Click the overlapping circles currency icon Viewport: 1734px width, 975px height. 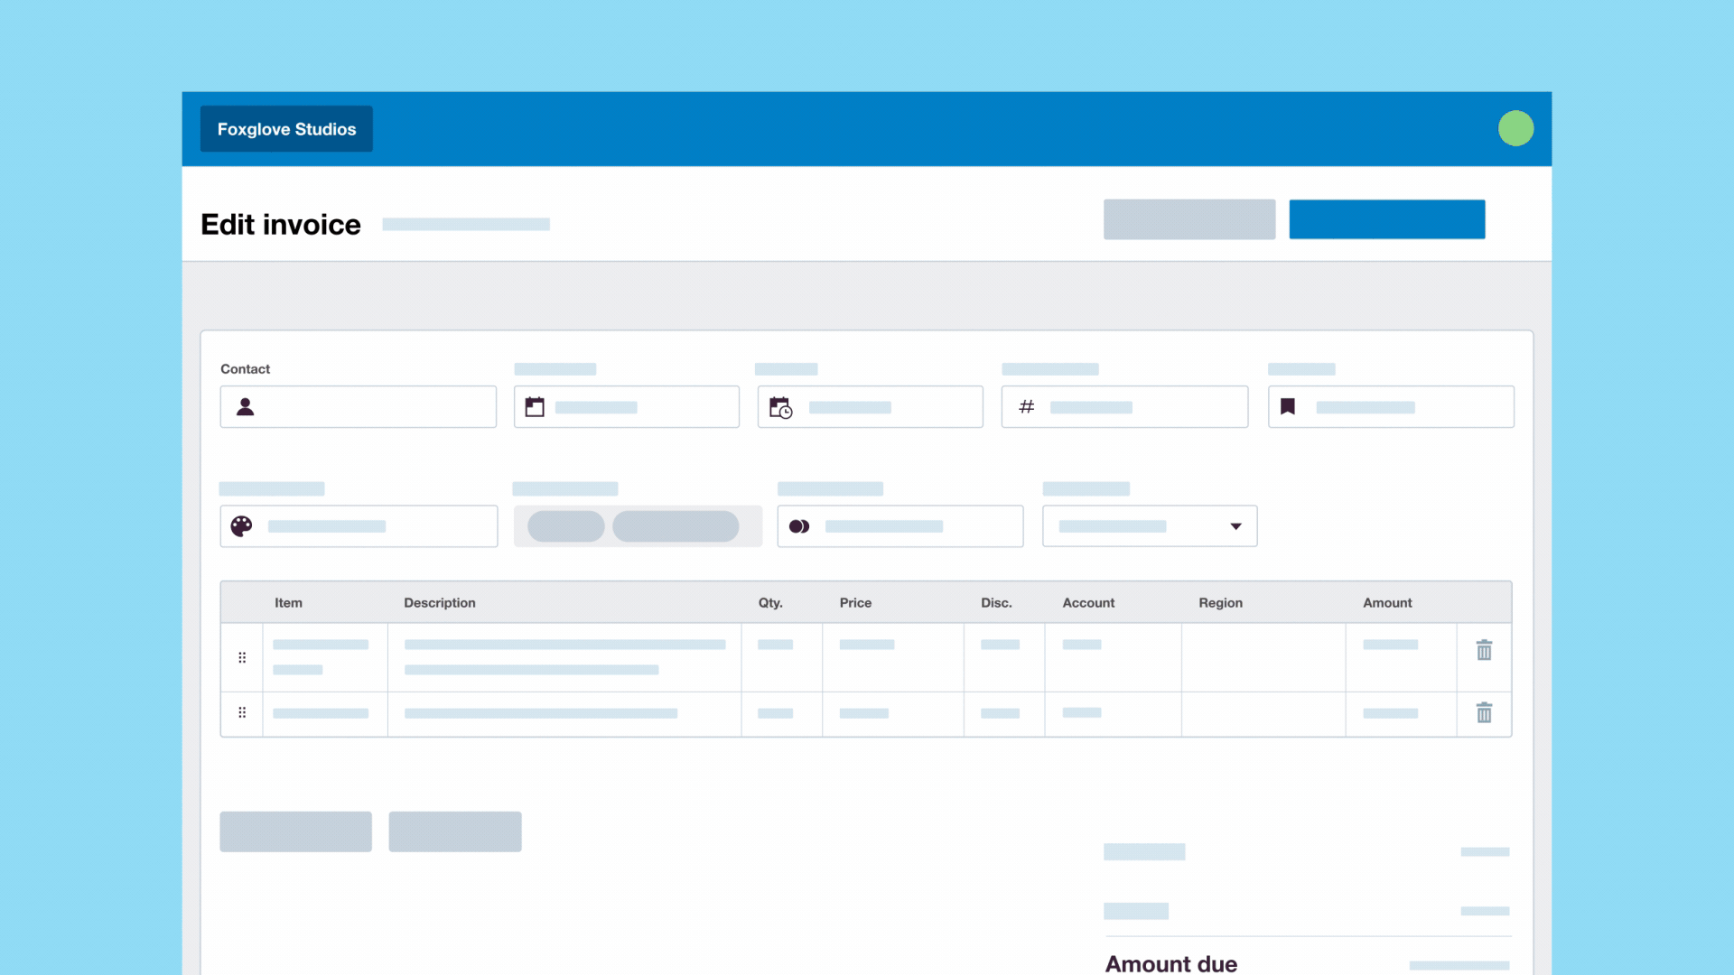click(799, 526)
